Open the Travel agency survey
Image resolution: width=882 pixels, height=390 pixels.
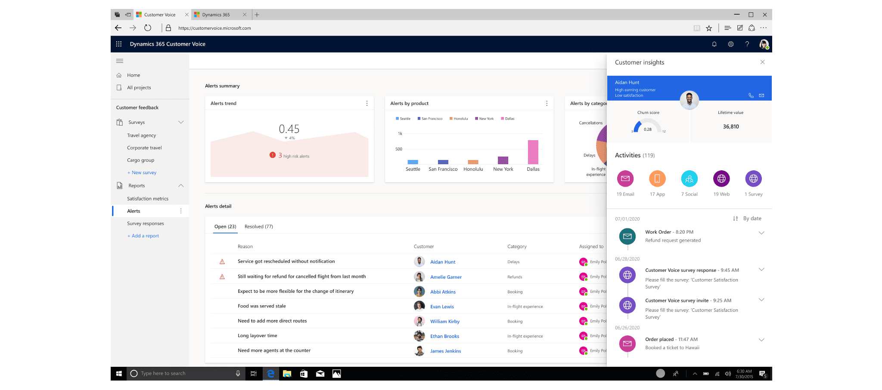(141, 135)
